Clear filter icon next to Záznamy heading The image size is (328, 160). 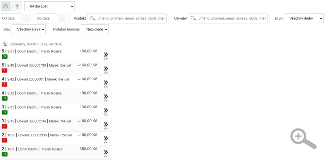(5, 44)
